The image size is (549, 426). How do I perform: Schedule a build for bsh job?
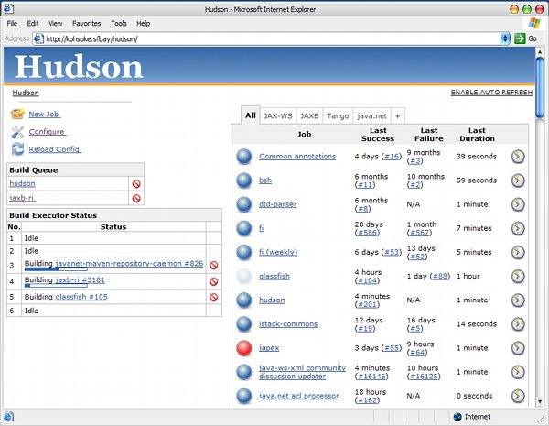coord(518,180)
